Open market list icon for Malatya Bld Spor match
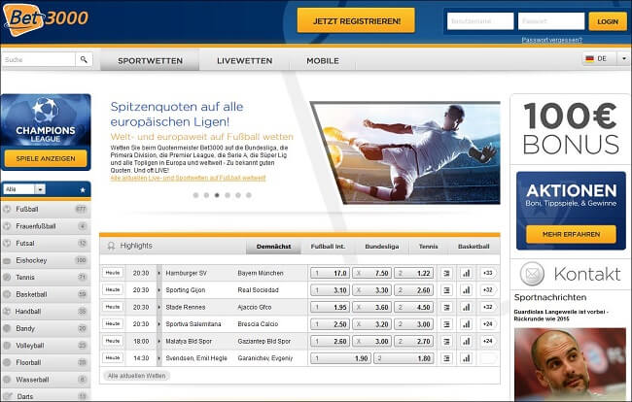This screenshot has height=402, width=632. (x=446, y=341)
